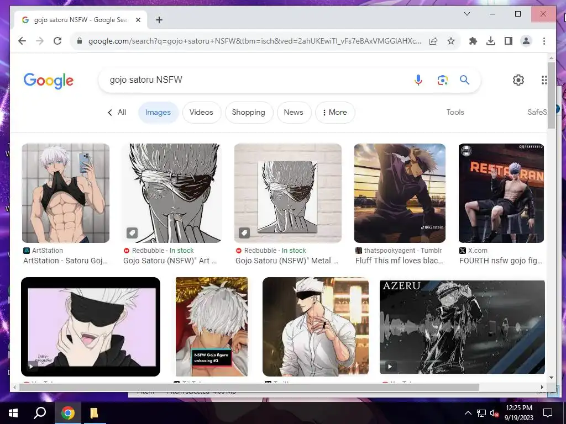Image resolution: width=566 pixels, height=424 pixels.
Task: Open Google quick settings gear
Action: (518, 79)
